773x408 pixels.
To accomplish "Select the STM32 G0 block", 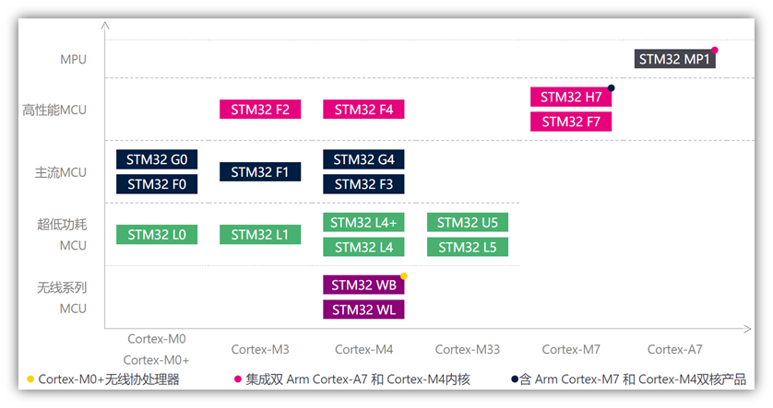I will [157, 159].
